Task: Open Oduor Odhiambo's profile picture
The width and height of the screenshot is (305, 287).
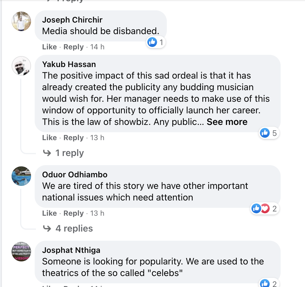Action: click(x=21, y=176)
